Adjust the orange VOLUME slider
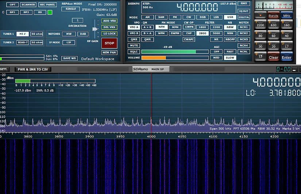Viewport: 301px width, 194px height. pyautogui.click(x=175, y=58)
